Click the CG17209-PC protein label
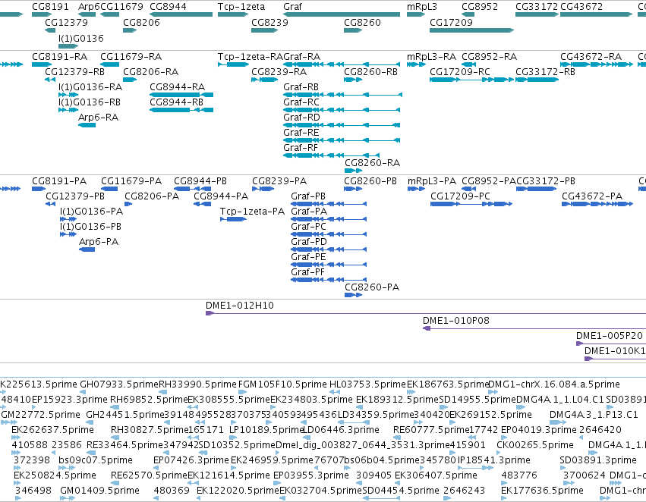Screen dimensions: 646x502 (460, 196)
